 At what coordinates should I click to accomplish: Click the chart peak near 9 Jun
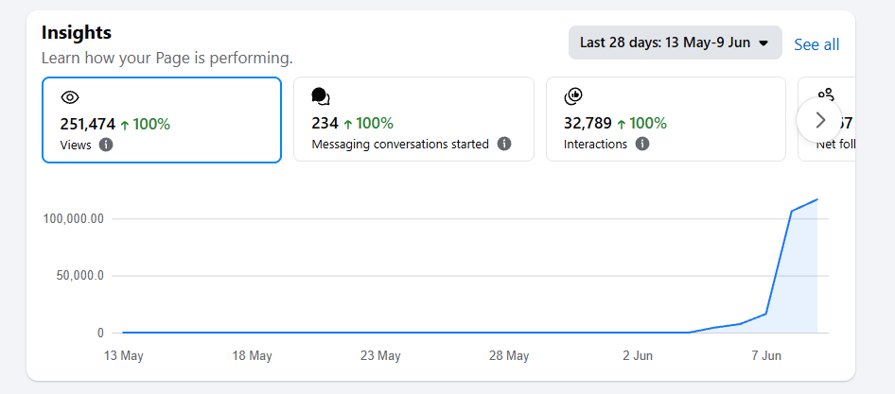pyautogui.click(x=817, y=199)
